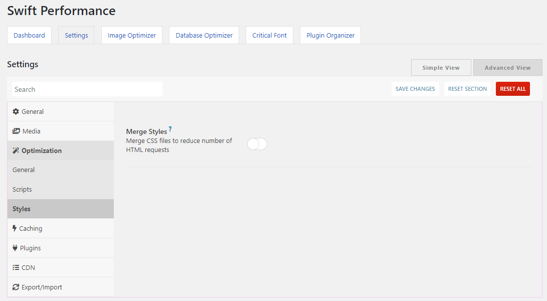
Task: Click the Export/Import refresh arrows icon
Action: pos(16,287)
